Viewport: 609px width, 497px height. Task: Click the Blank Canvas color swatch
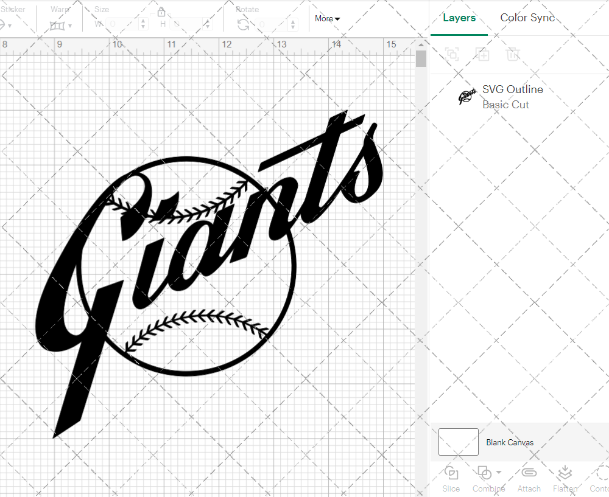(x=458, y=442)
